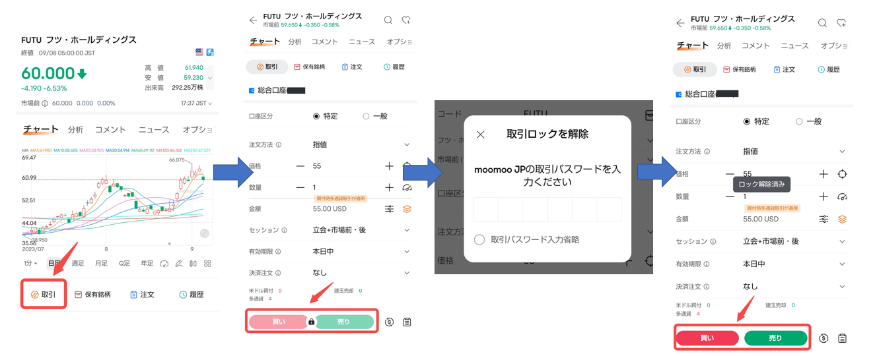Switch to 分析 tab on the quote chart screen

tap(76, 130)
